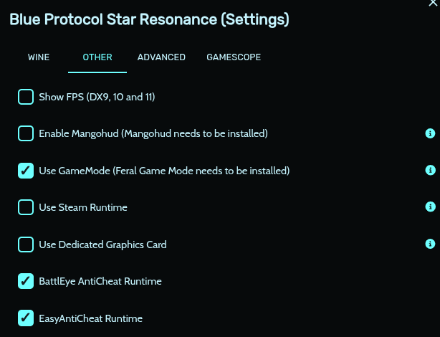This screenshot has height=337, width=440.
Task: Click info icon for Dedicated Graphics Card
Action: (x=430, y=245)
